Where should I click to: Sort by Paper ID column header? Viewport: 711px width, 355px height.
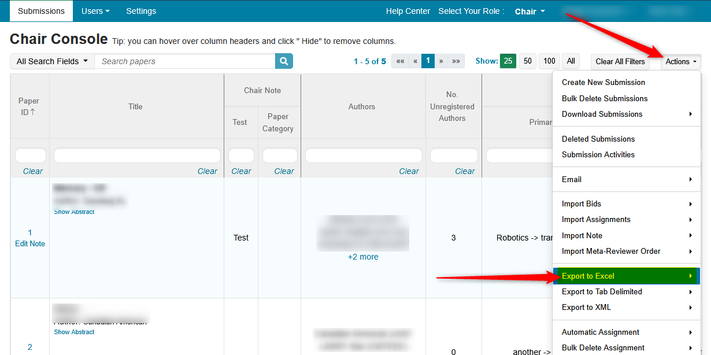pyautogui.click(x=29, y=106)
